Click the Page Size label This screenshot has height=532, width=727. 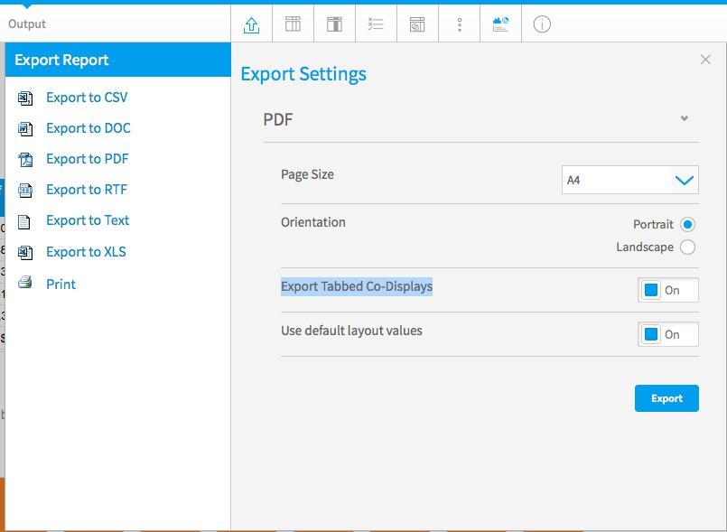(307, 174)
